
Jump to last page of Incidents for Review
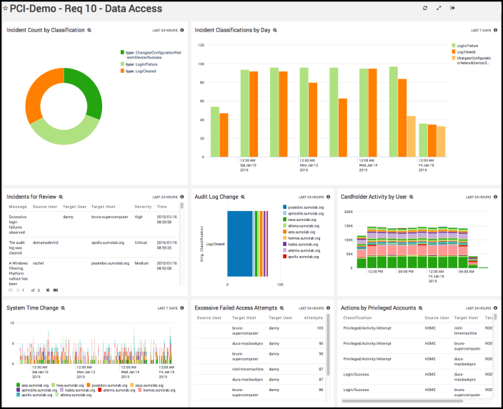coord(56,290)
